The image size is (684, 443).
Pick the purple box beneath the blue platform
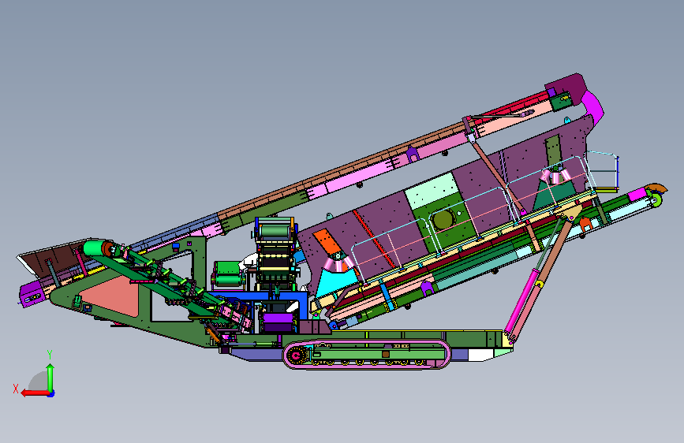coord(278,323)
